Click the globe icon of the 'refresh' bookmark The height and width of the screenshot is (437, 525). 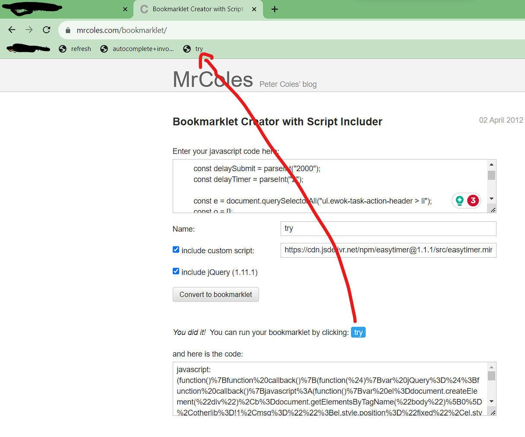click(x=63, y=49)
